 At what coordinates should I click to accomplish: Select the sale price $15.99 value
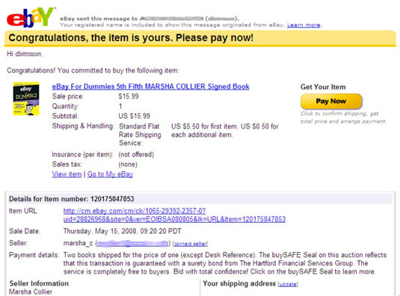tap(129, 96)
